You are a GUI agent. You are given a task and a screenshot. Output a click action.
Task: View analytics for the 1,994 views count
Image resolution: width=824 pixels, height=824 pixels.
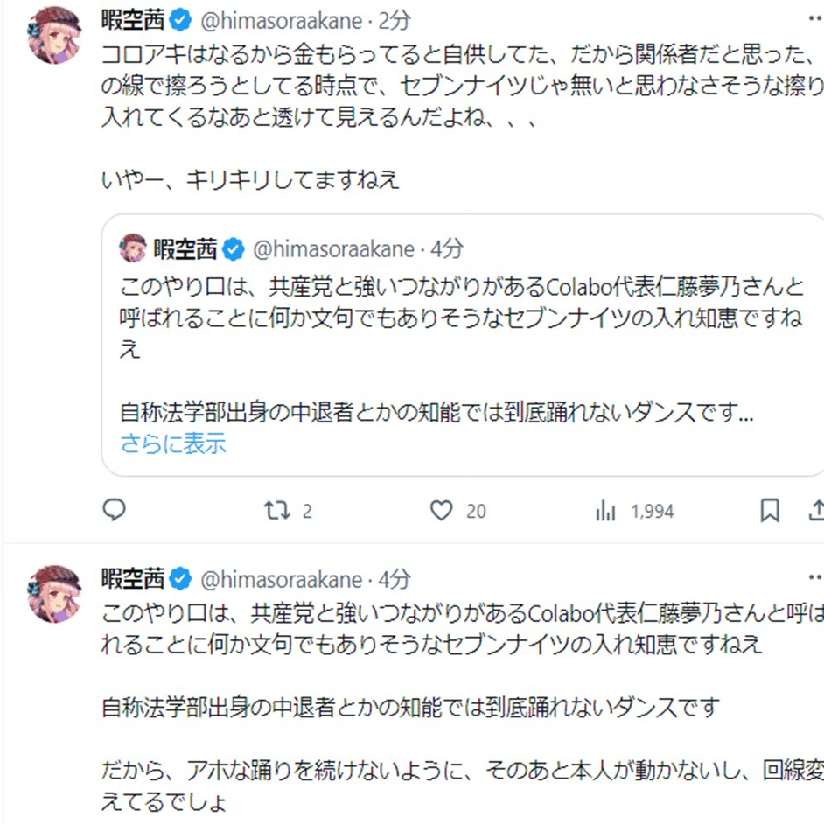(605, 511)
